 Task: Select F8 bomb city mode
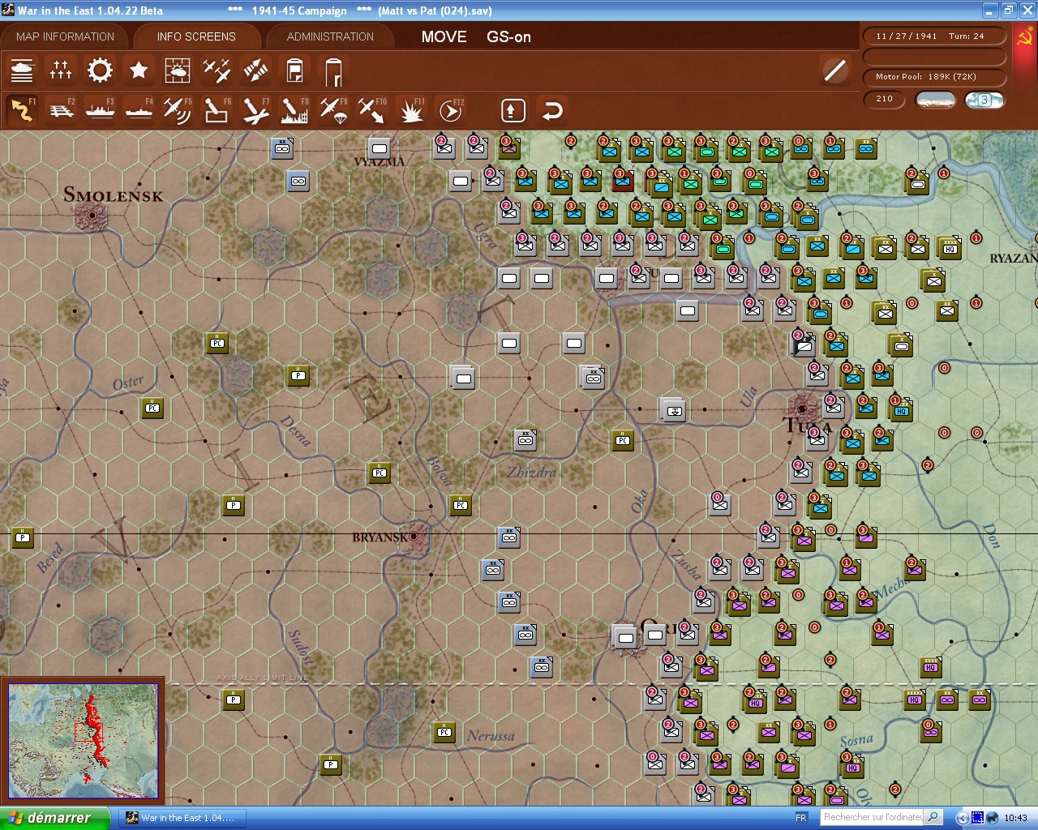[294, 110]
